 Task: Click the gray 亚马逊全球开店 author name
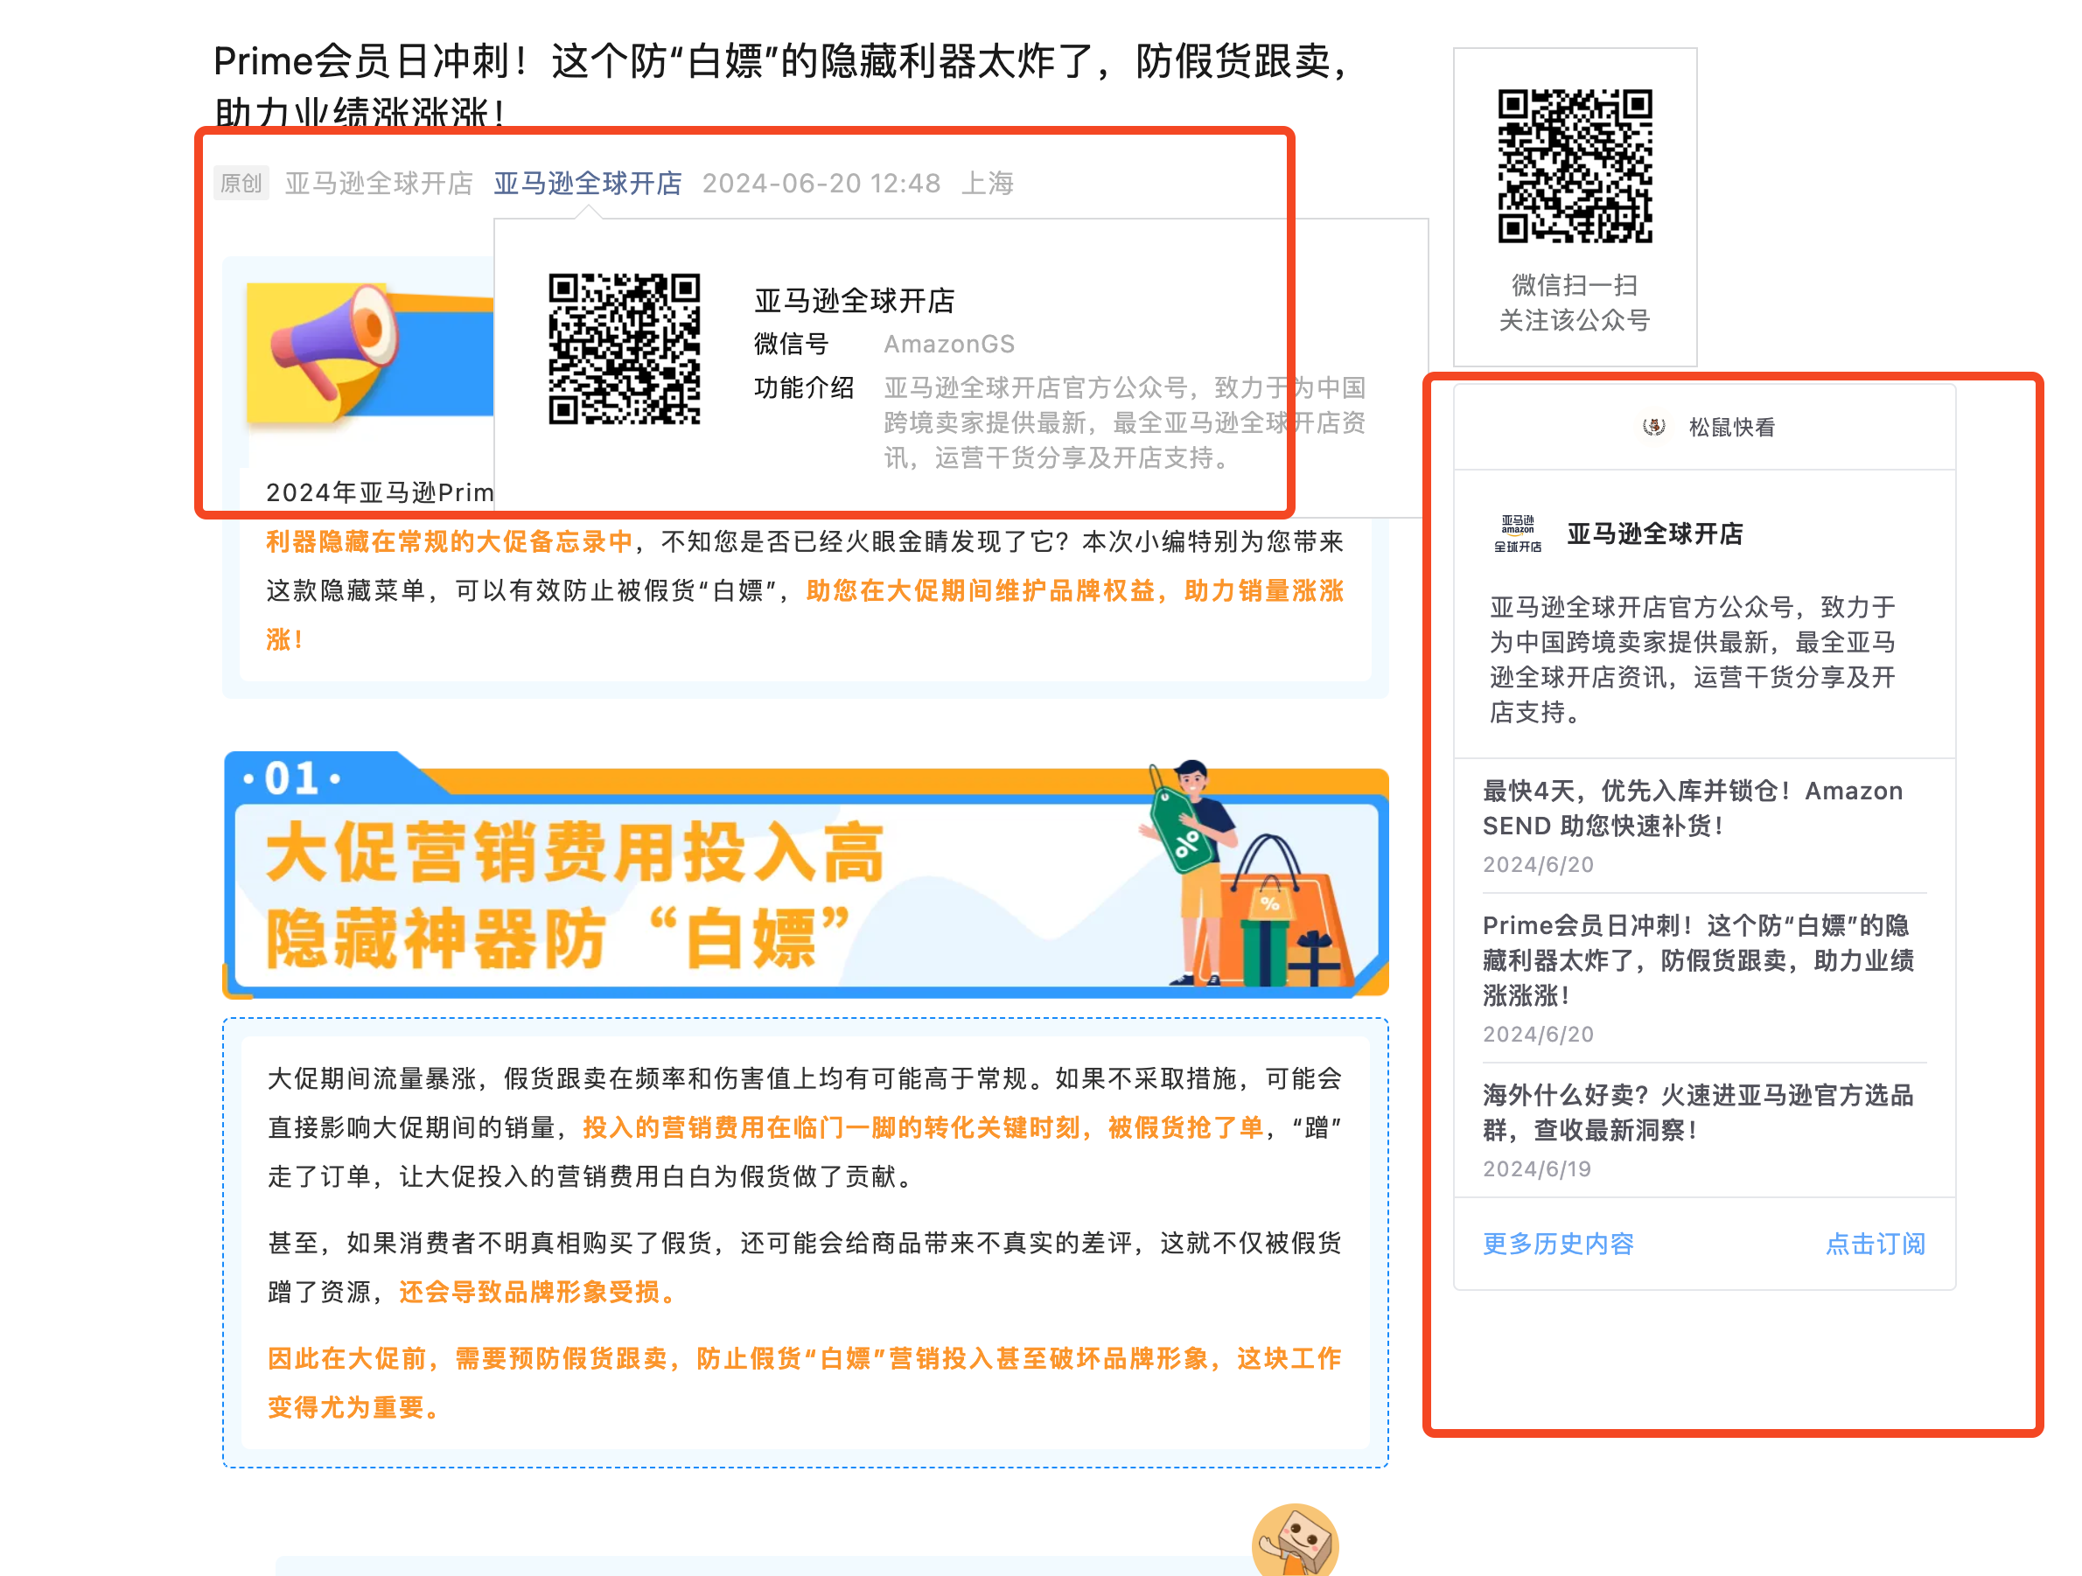click(379, 183)
